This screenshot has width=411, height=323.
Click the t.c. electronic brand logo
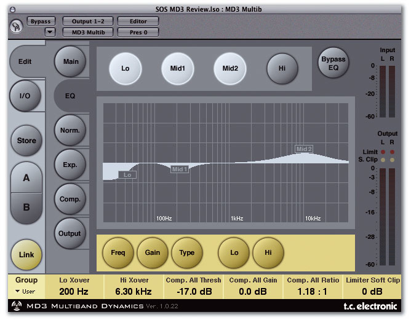click(x=370, y=306)
